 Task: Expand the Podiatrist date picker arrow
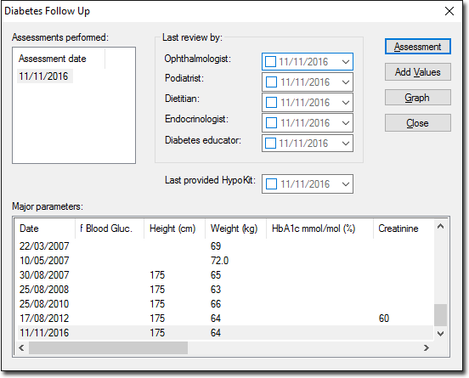click(346, 82)
